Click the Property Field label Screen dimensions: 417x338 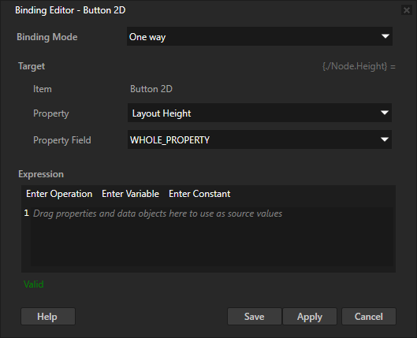pos(62,140)
